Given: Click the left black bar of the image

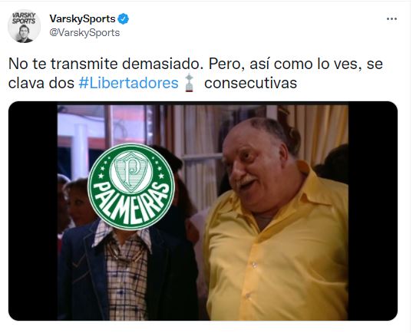Looking at the screenshot, I should pyautogui.click(x=33, y=211).
